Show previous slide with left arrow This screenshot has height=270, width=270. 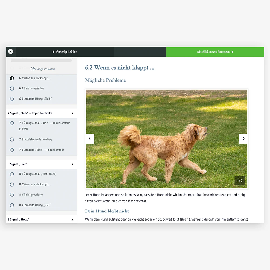coord(90,139)
